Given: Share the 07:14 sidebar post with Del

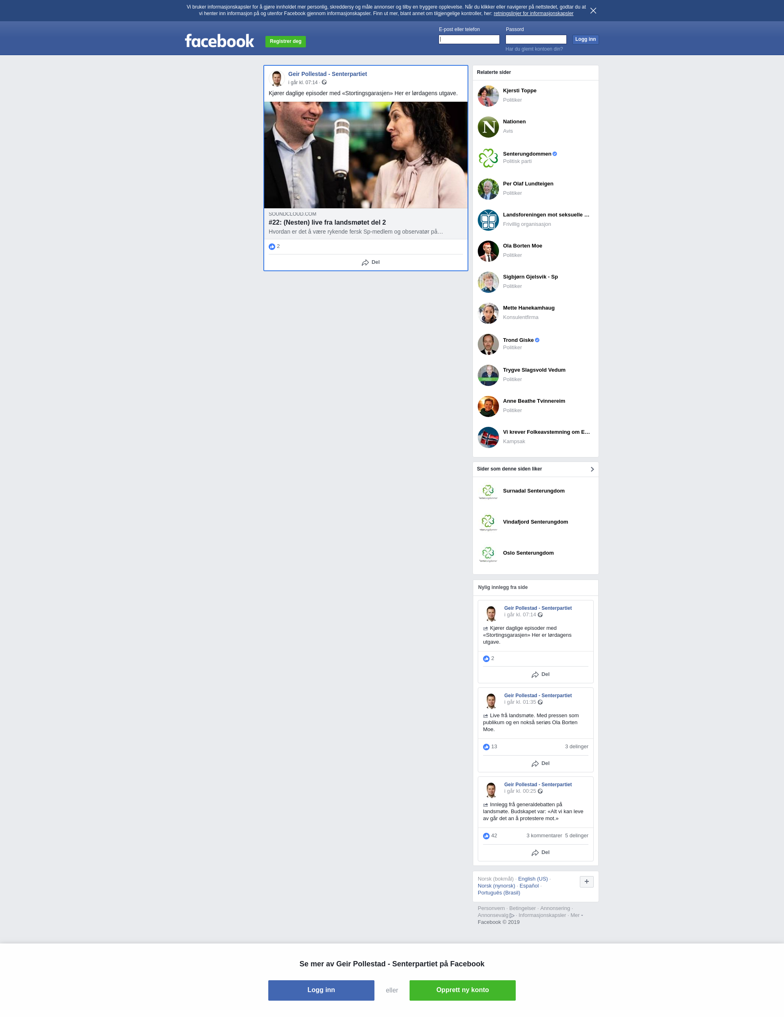Looking at the screenshot, I should [541, 674].
